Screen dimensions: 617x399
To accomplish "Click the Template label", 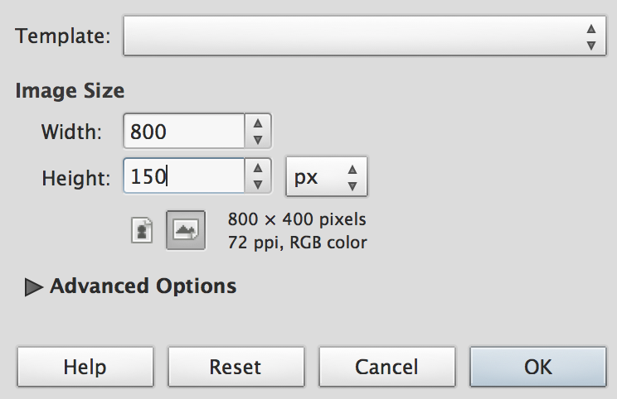I will point(62,36).
